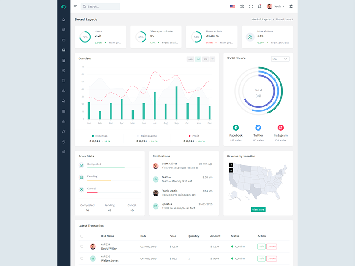Click the hamburger menu toggle icon
The height and width of the screenshot is (266, 355).
coord(75,7)
